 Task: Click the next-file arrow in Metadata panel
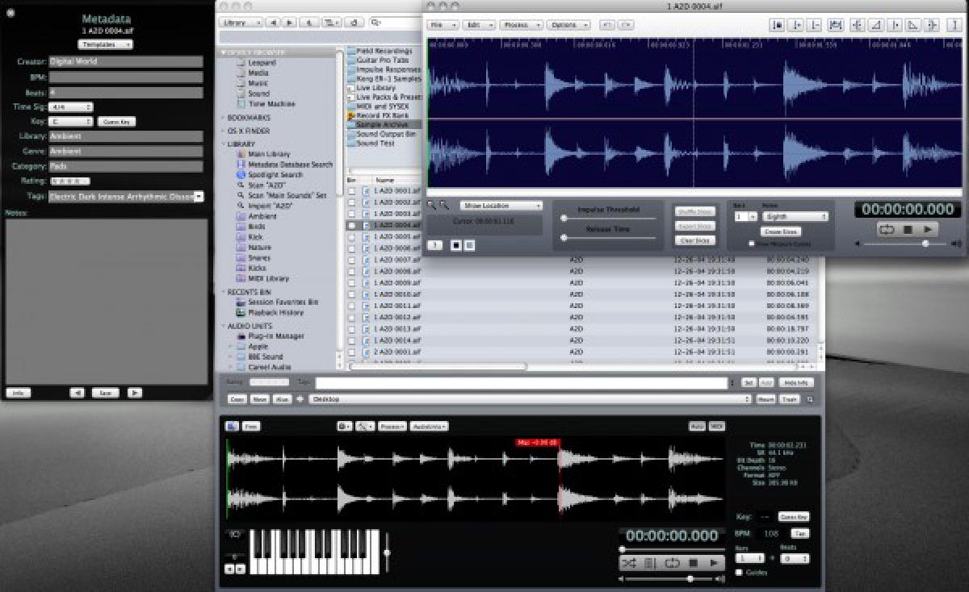click(x=135, y=393)
